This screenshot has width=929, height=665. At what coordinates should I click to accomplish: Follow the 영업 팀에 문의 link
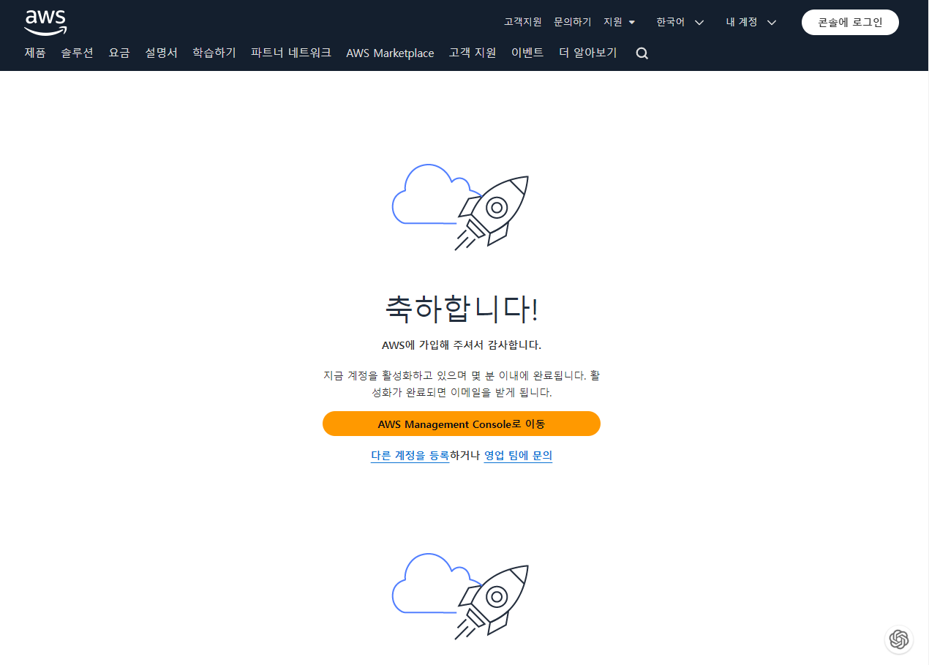point(518,455)
